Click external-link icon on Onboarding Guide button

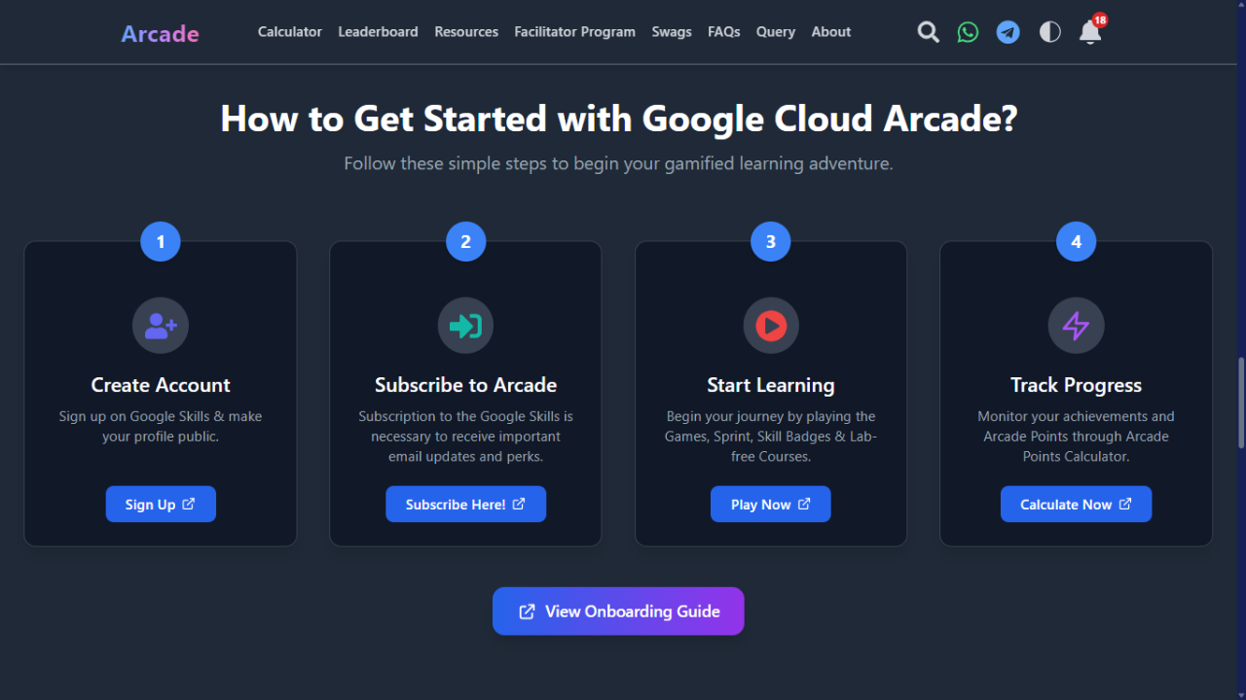(x=527, y=612)
